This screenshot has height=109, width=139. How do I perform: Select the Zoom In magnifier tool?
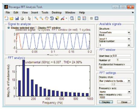[x=36, y=18]
